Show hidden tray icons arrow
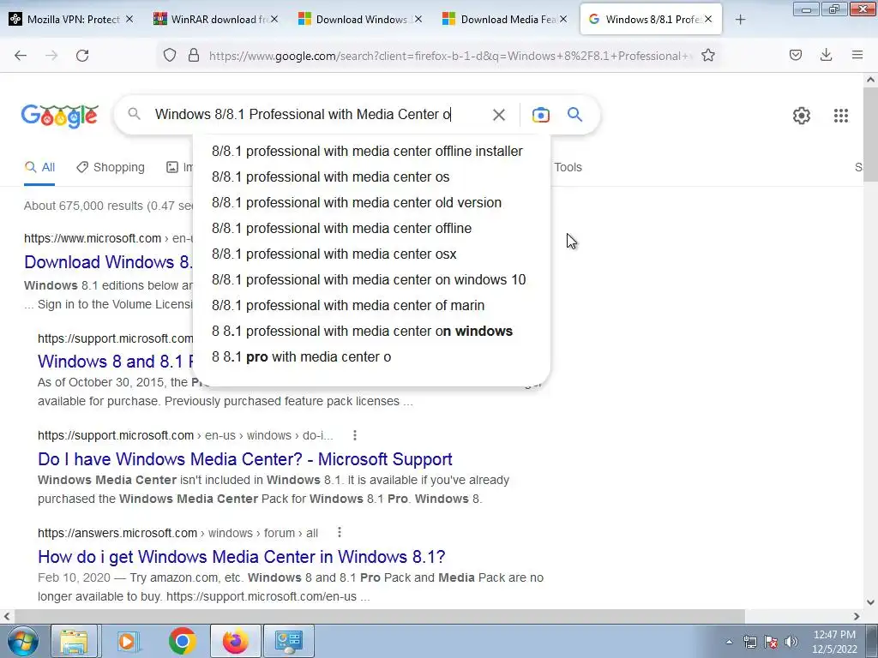878x658 pixels. coord(729,642)
